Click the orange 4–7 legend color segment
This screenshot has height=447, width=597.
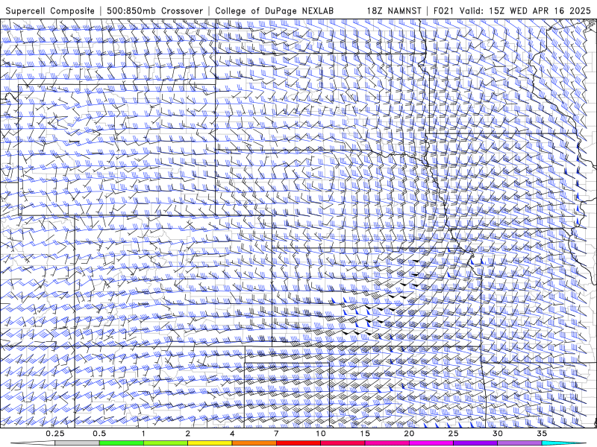coord(254,443)
